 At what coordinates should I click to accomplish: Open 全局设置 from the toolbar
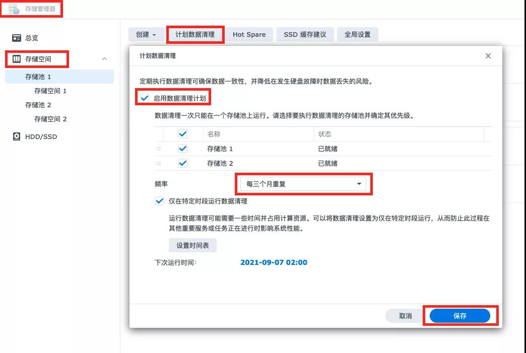point(358,34)
